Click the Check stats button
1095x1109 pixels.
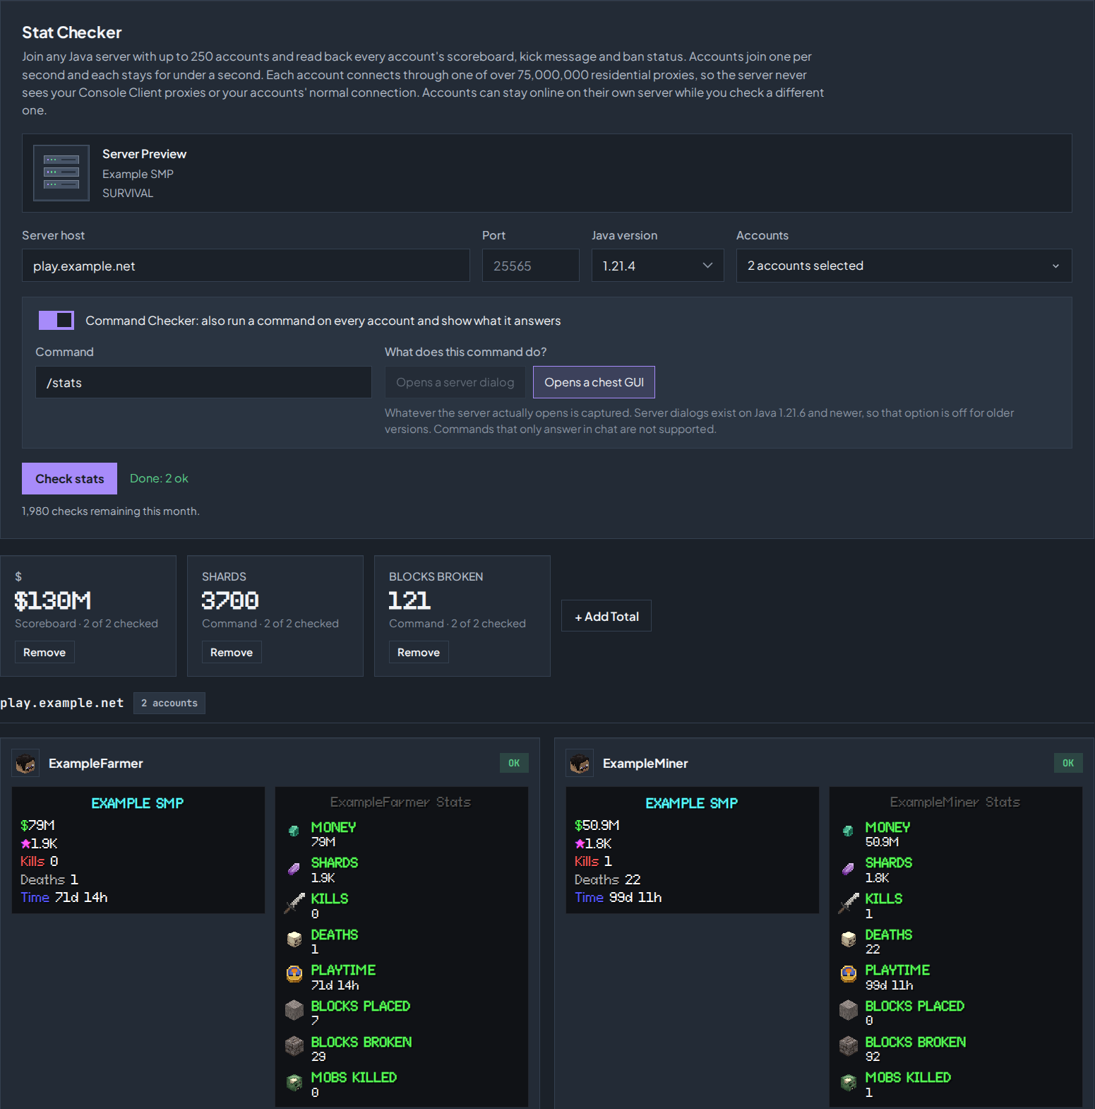pos(69,478)
